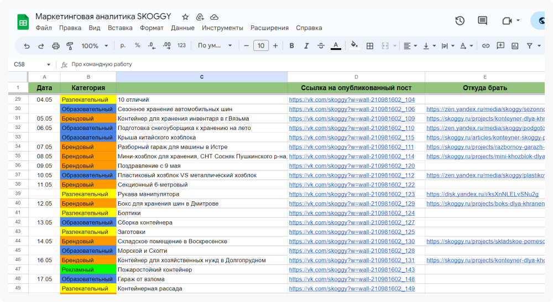Open the disk.yandex.ru link
The height and width of the screenshot is (302, 553).
pos(482,194)
